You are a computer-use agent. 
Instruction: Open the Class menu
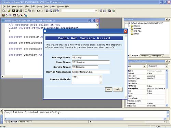[x=27, y=6]
